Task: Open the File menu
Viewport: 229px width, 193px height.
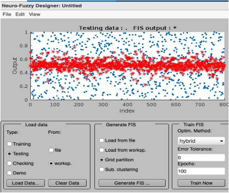Action: [x=7, y=14]
